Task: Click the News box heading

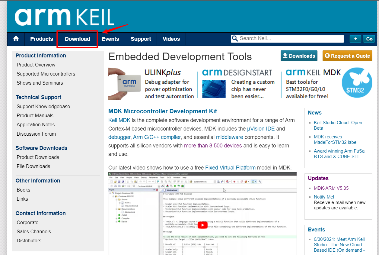Action: (x=315, y=113)
